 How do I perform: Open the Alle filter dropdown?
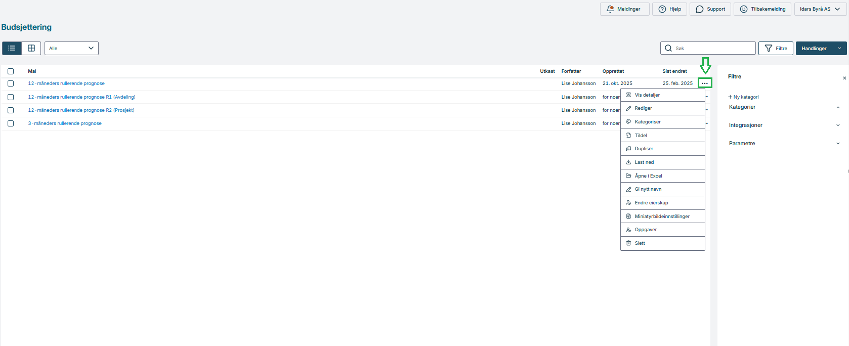pyautogui.click(x=71, y=48)
